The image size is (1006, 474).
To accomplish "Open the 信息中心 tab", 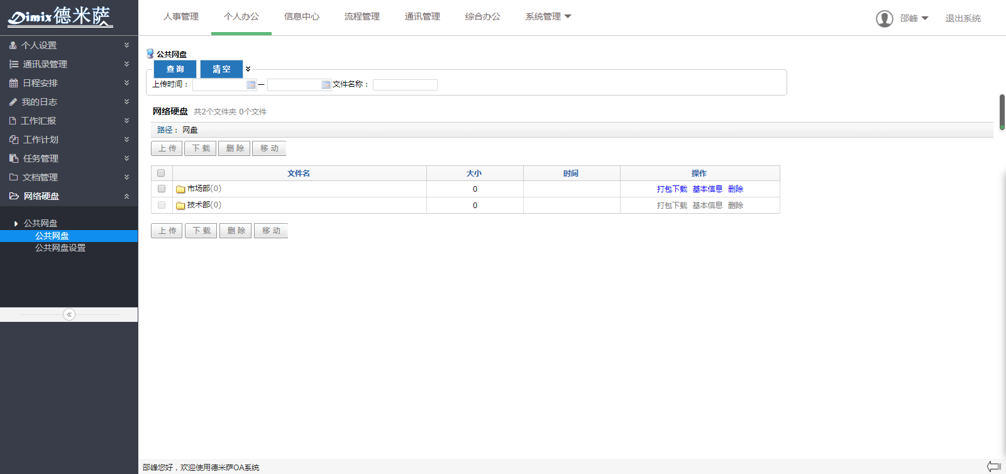I will coord(302,17).
